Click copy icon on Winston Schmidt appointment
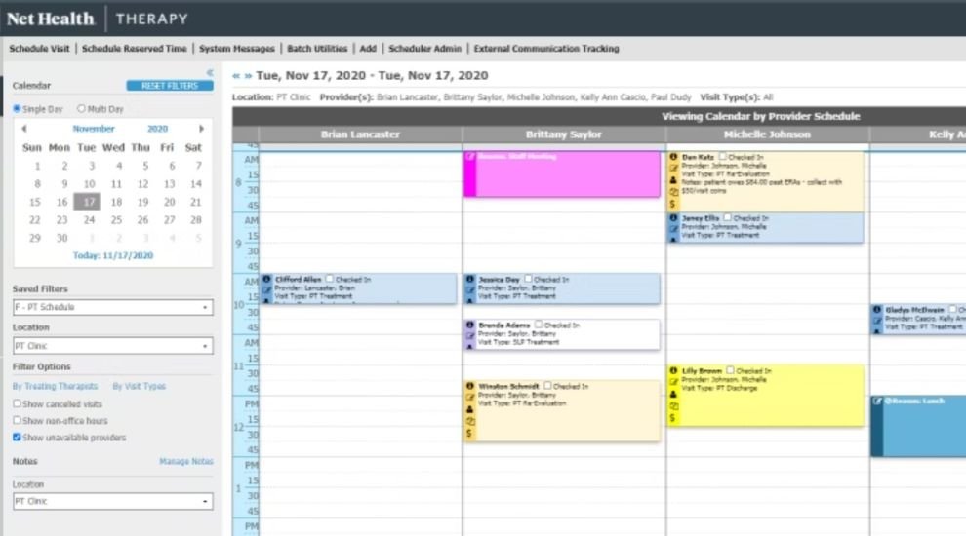The height and width of the screenshot is (536, 966). pos(470,422)
